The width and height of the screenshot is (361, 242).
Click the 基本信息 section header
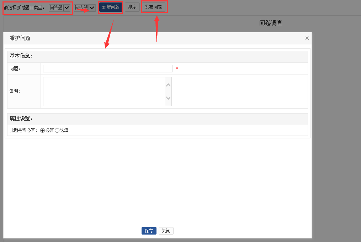click(x=21, y=56)
